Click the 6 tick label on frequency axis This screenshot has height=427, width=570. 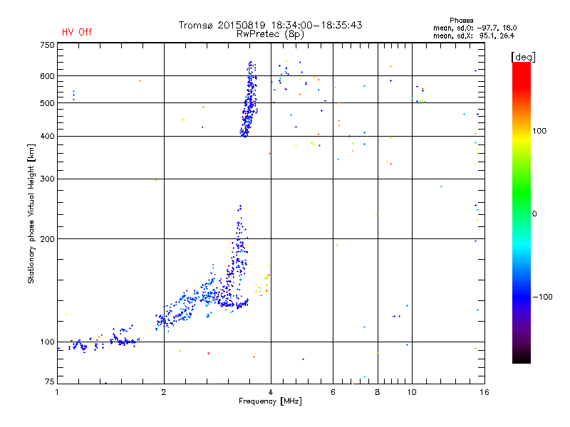[x=333, y=392]
